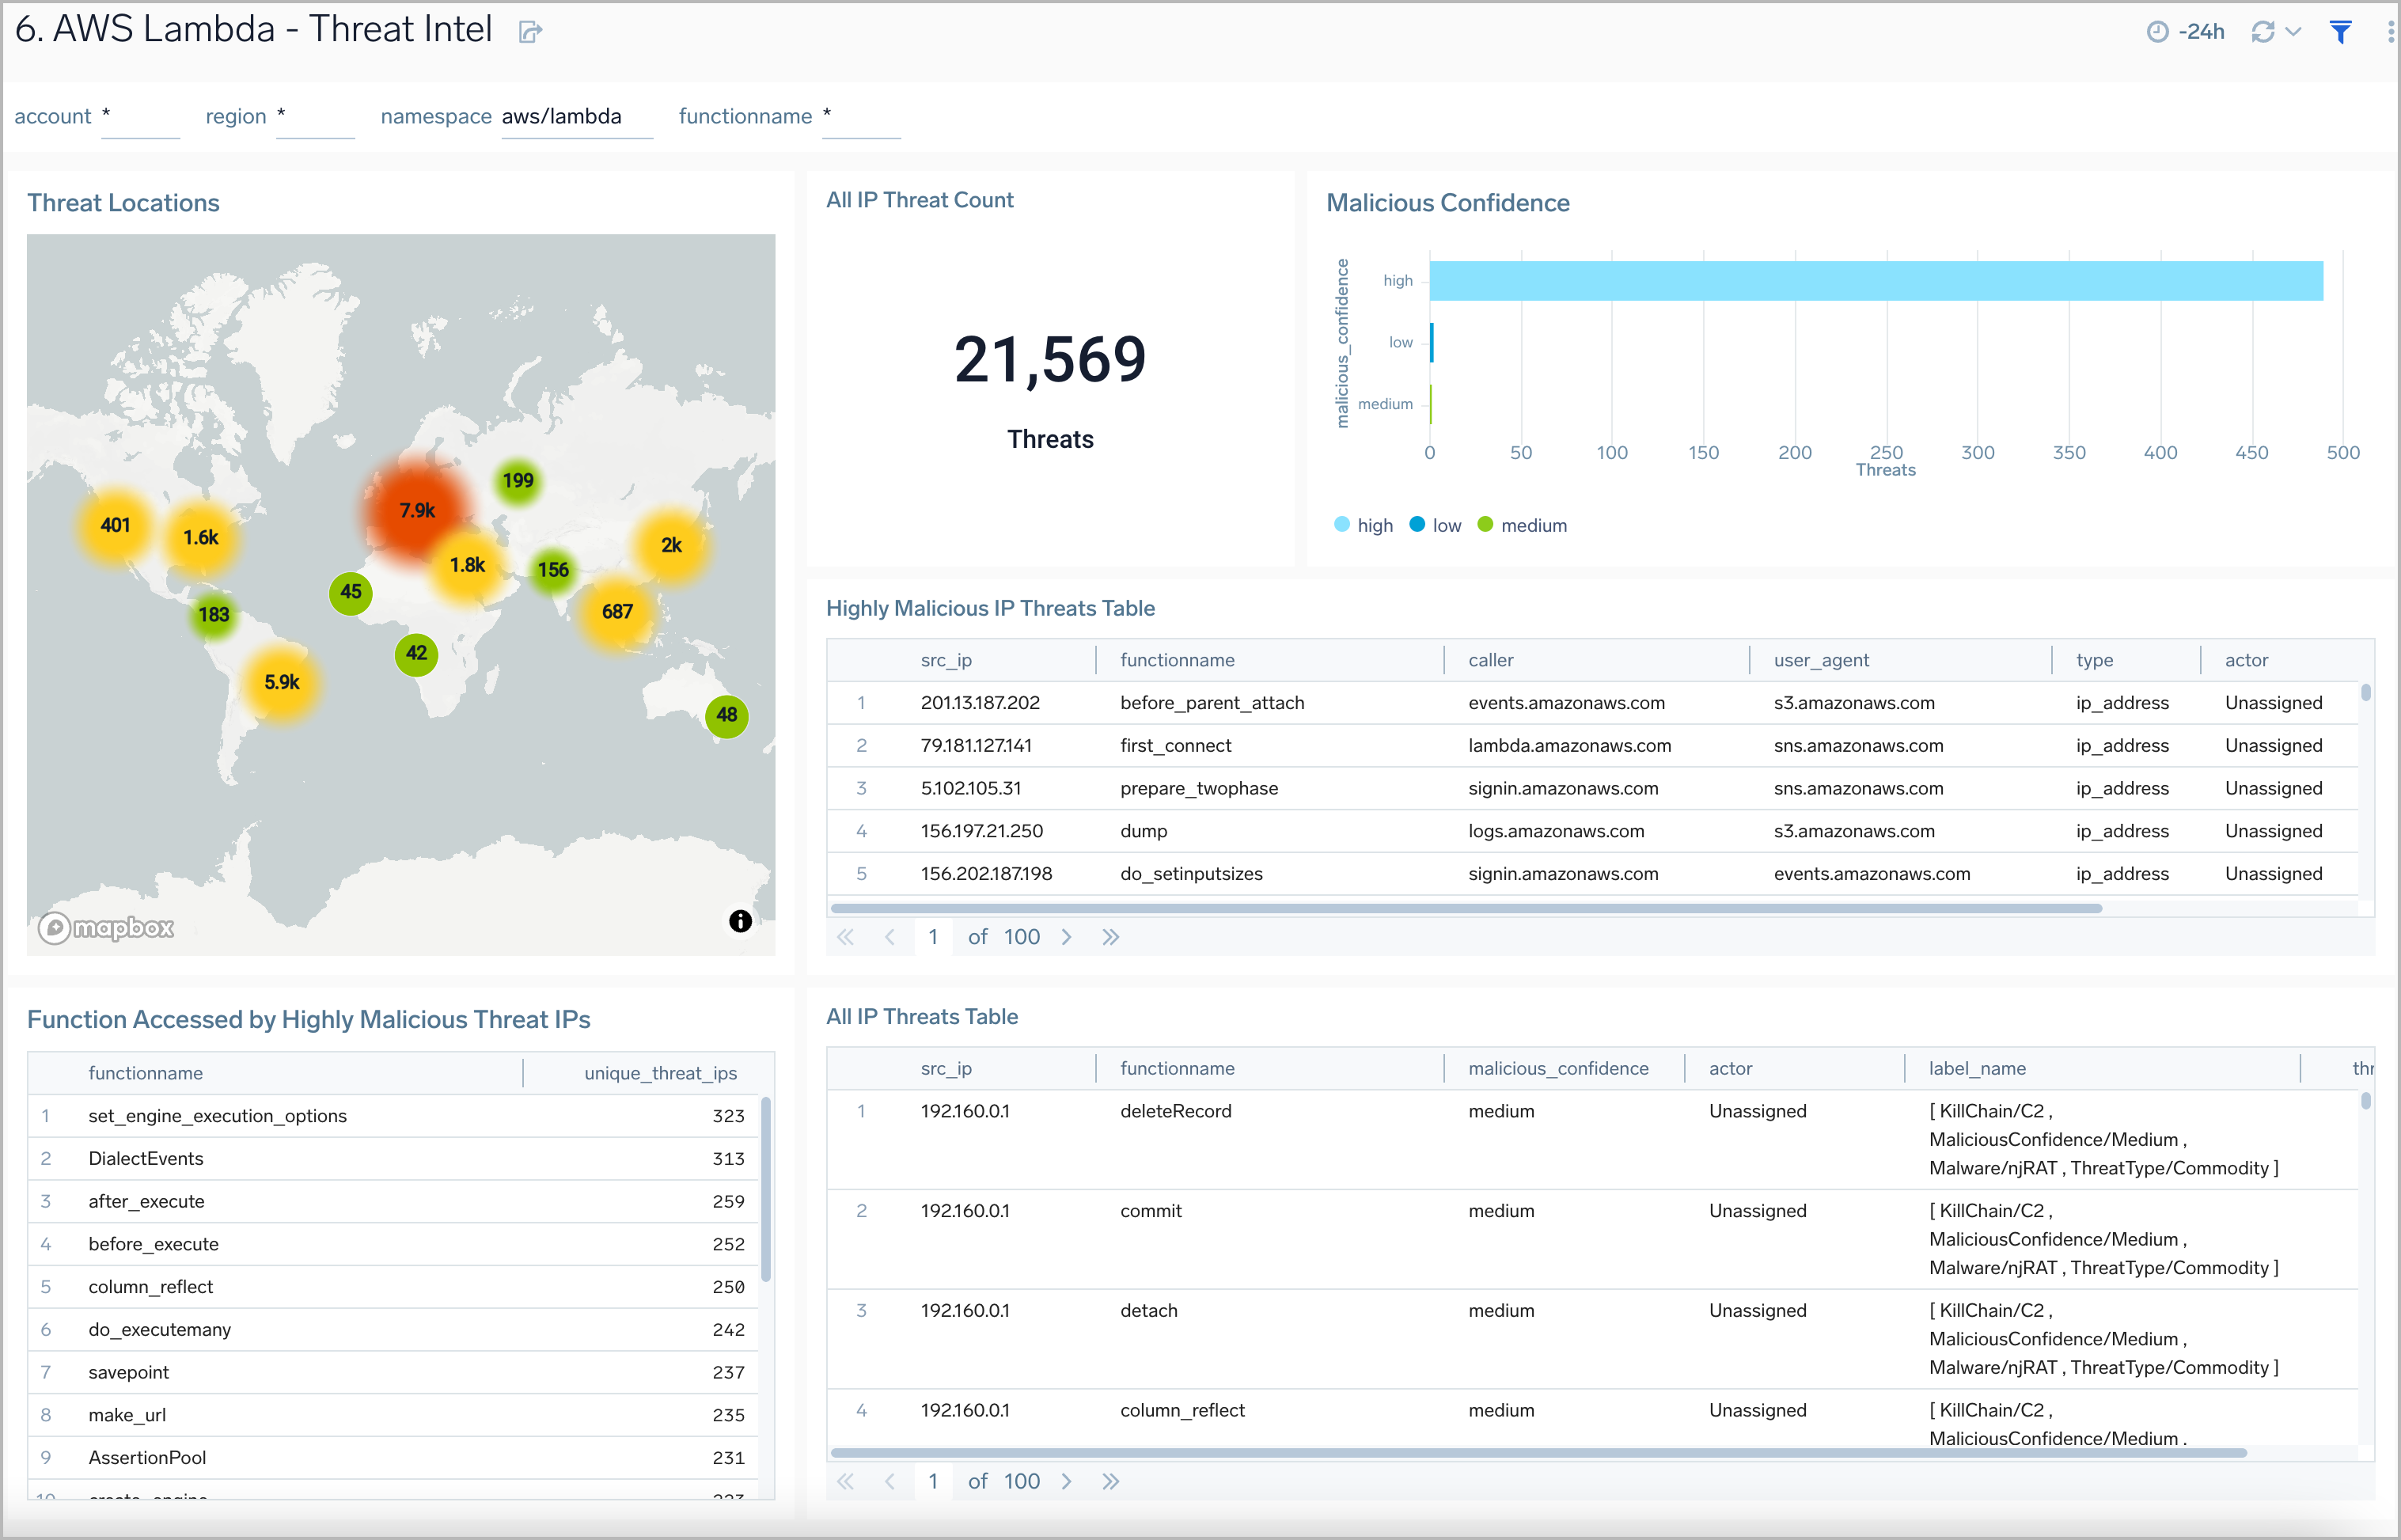Jump to last page of All IP Threats Table
The height and width of the screenshot is (1540, 2401).
[x=1110, y=1481]
